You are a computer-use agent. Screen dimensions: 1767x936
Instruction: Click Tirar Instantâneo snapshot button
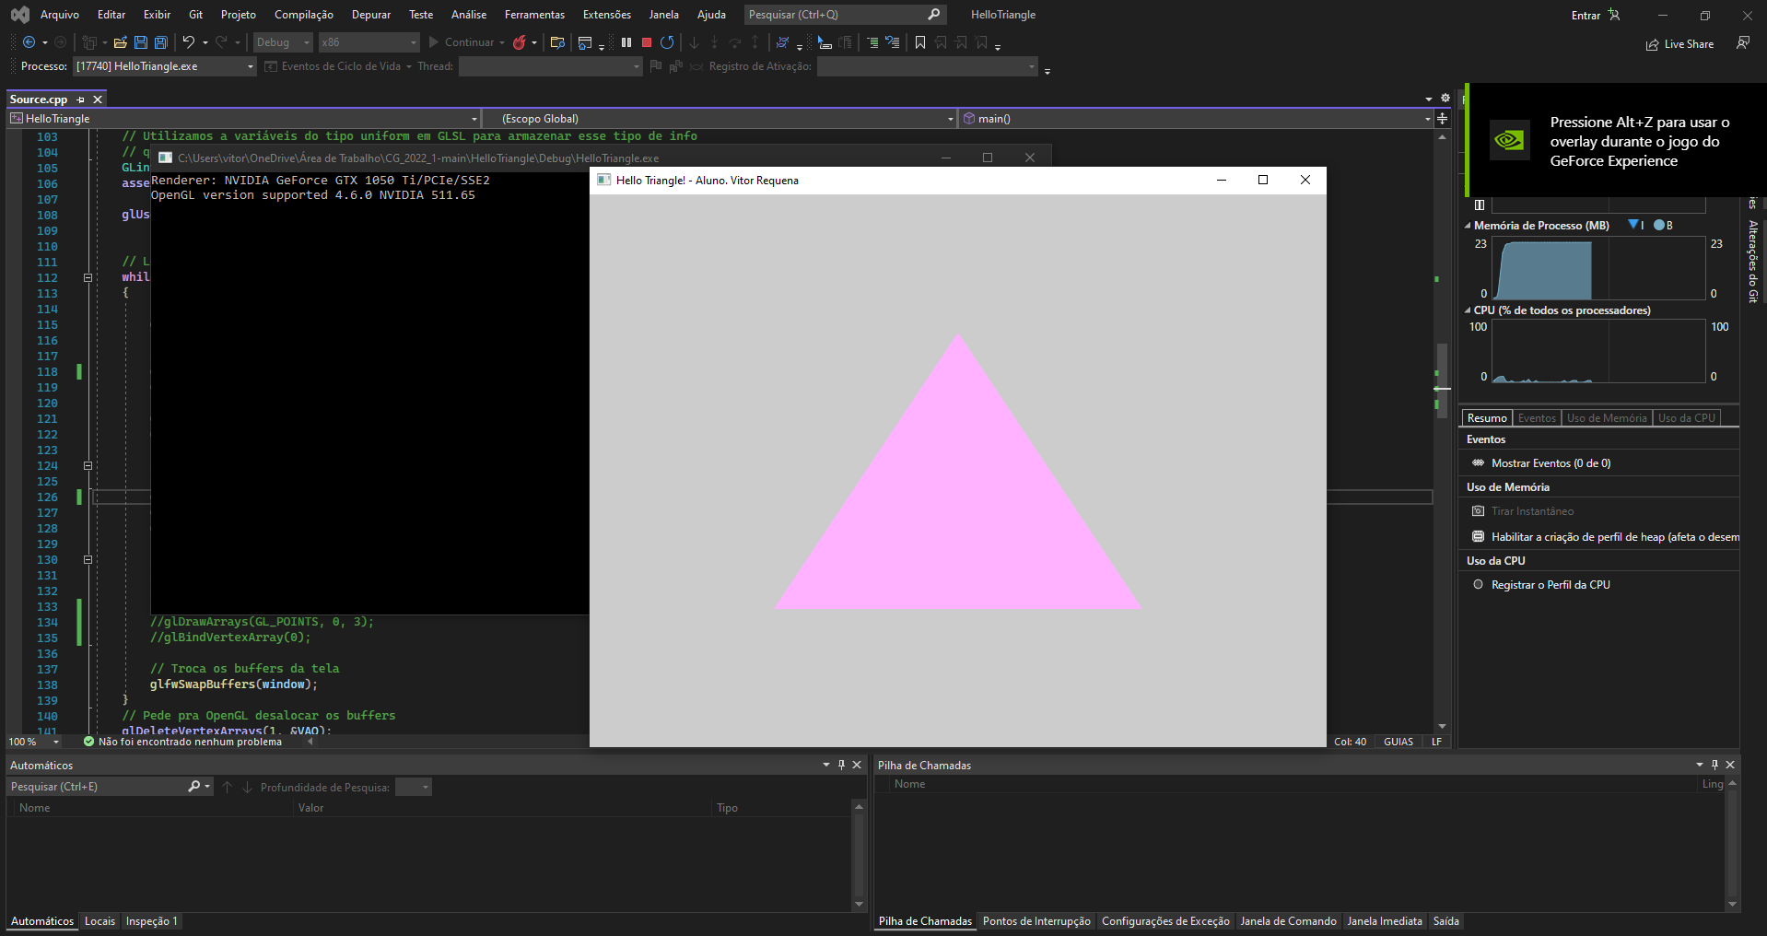pos(1523,511)
